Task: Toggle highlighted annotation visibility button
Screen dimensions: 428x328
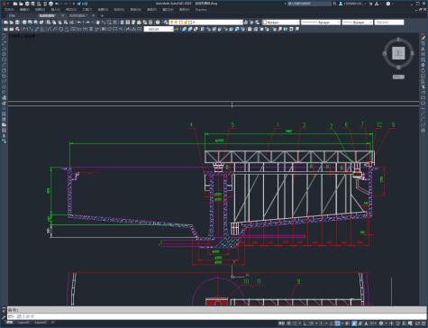Action: pyautogui.click(x=354, y=323)
